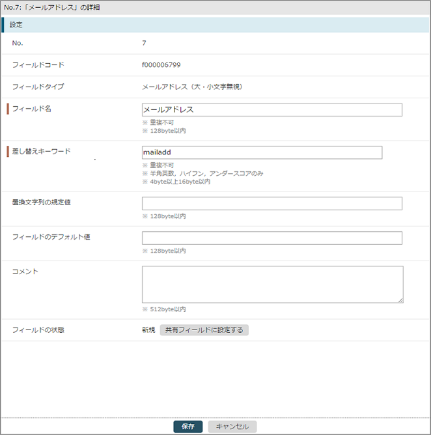Grab the コメント textarea resize handle

click(x=401, y=300)
